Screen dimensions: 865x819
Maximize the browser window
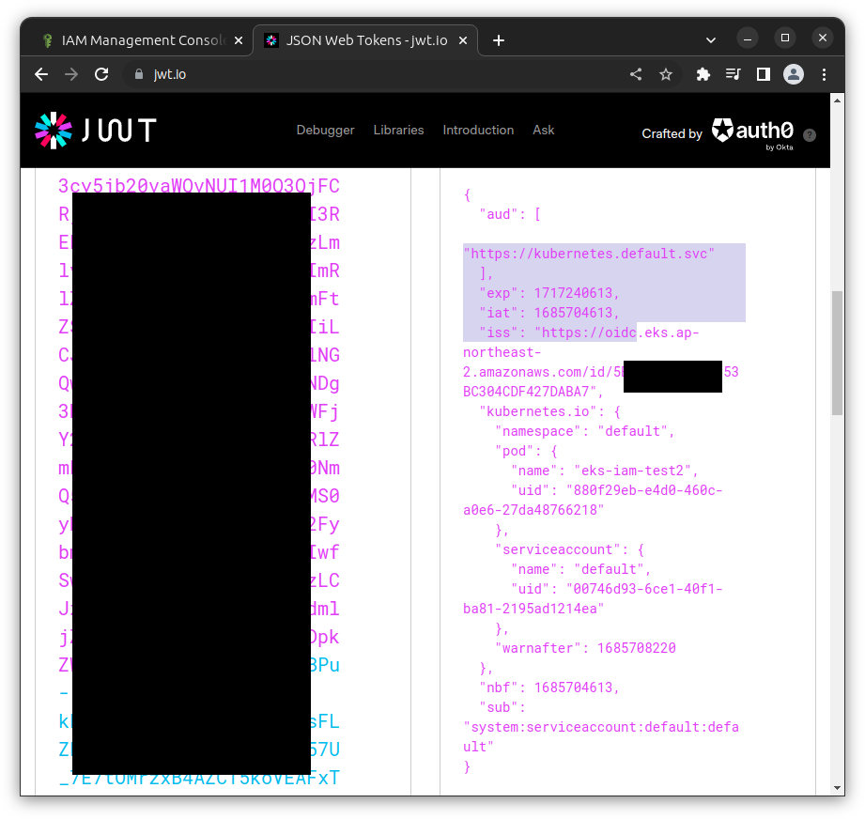click(785, 39)
